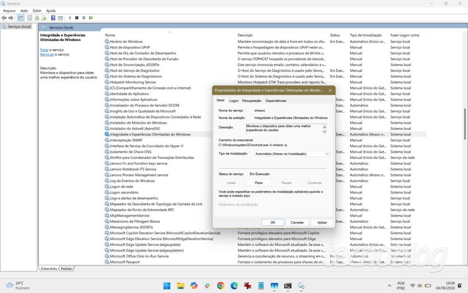Click the gear icon beside Microsoft Passport
This screenshot has height=293, width=468.
(107, 262)
